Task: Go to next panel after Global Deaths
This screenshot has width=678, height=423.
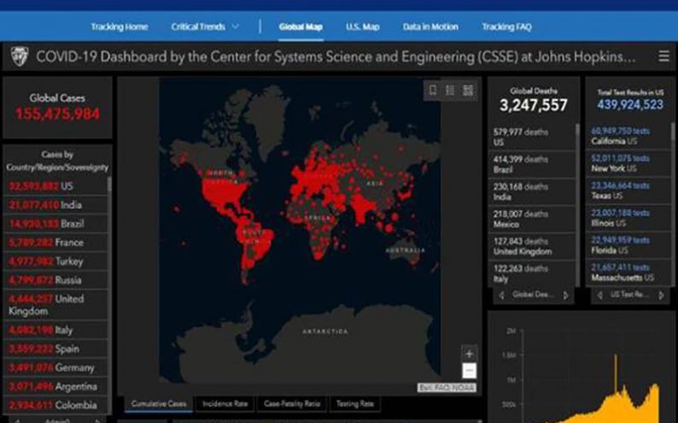Action: 564,296
